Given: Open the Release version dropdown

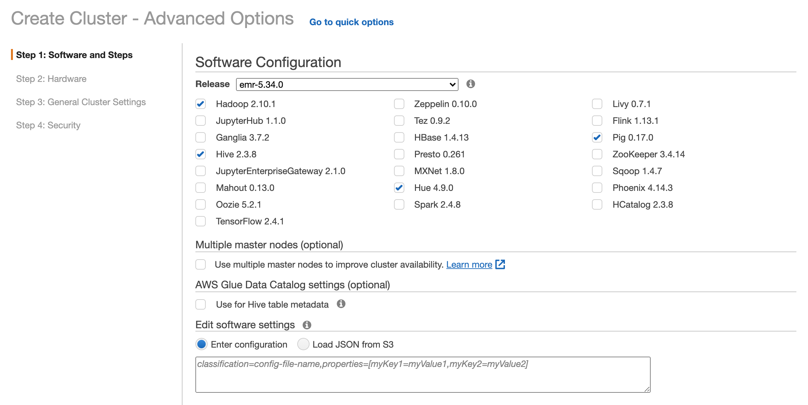Looking at the screenshot, I should click(347, 84).
